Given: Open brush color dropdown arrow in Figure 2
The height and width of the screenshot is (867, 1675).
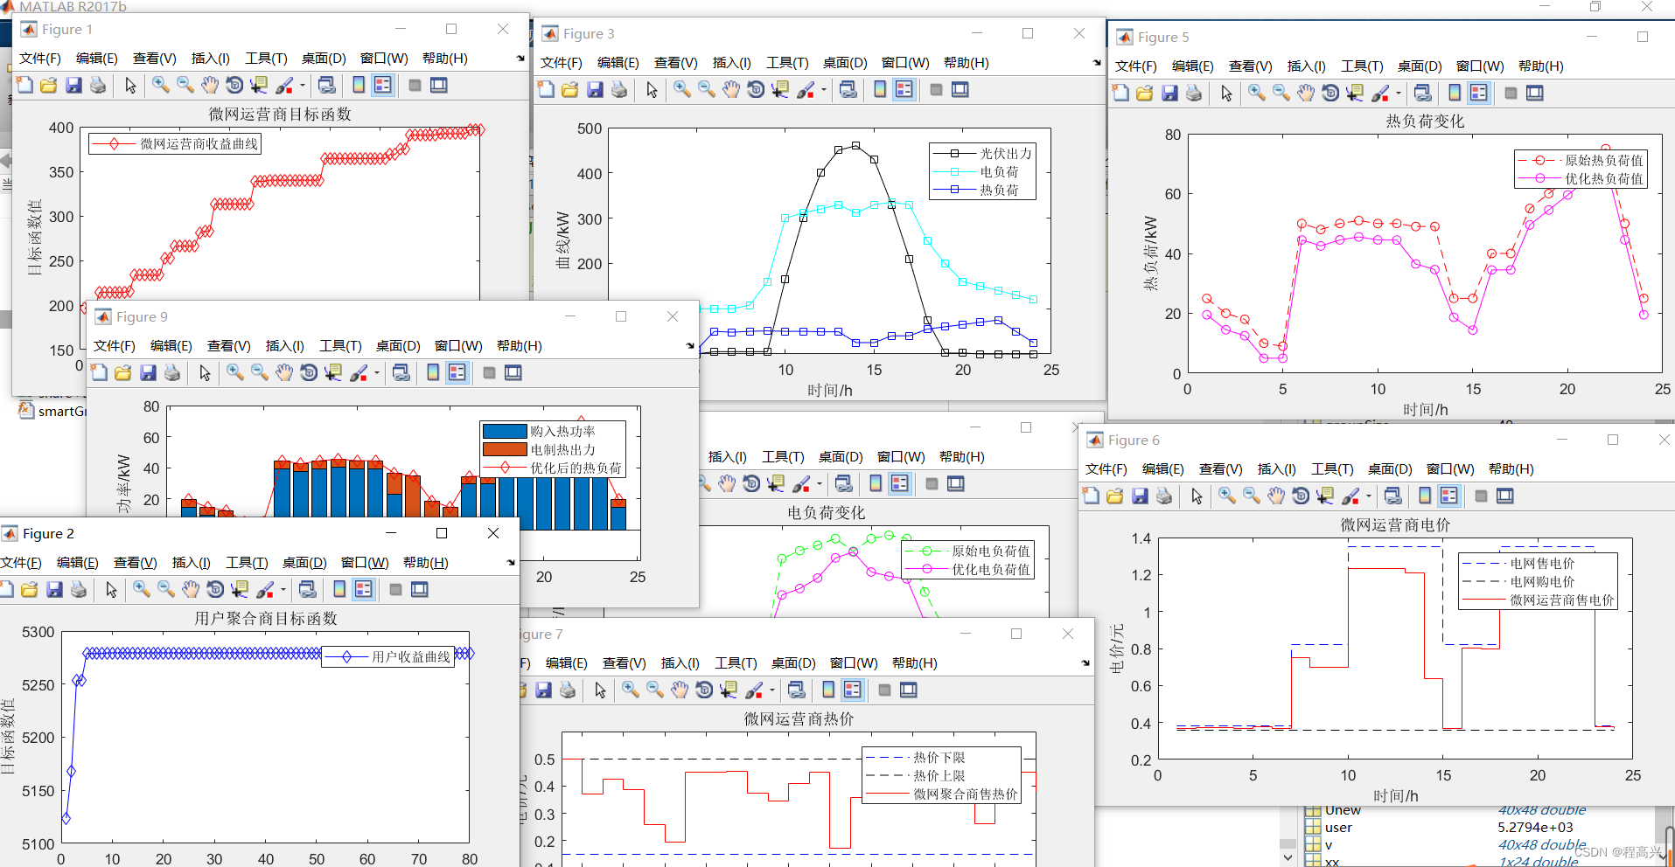Looking at the screenshot, I should click(x=283, y=590).
